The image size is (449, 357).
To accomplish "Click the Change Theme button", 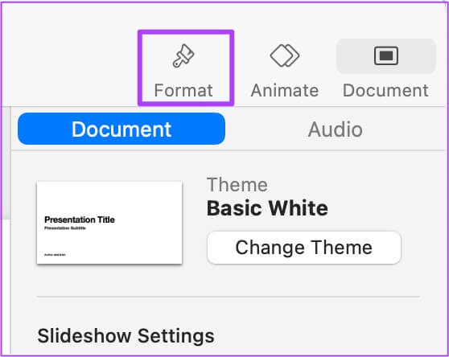I will click(x=304, y=248).
